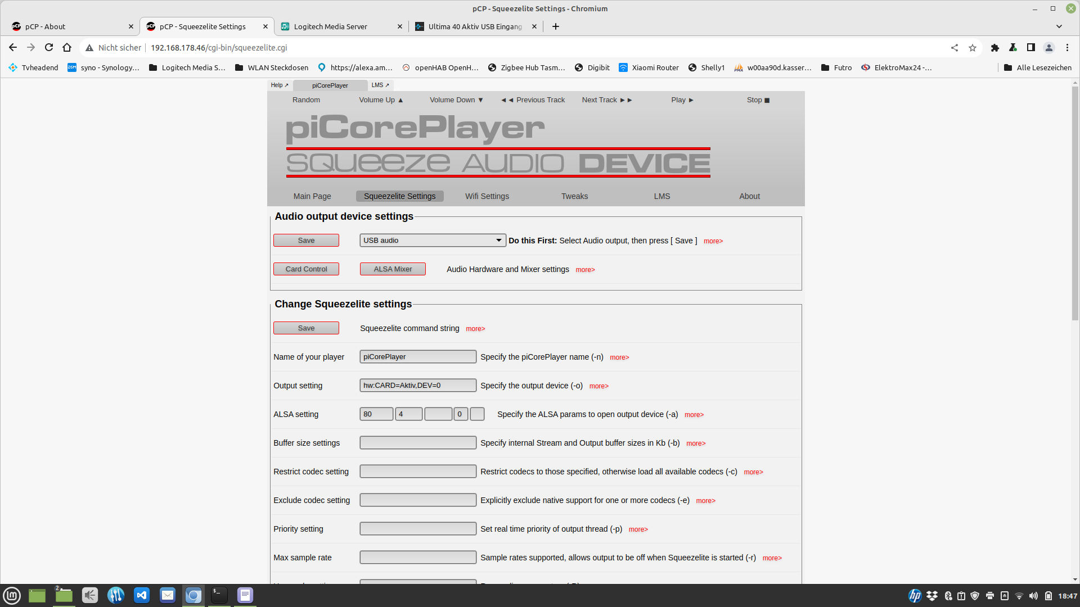Select the piCorePlayer top tab
The height and width of the screenshot is (607, 1080).
coord(330,85)
